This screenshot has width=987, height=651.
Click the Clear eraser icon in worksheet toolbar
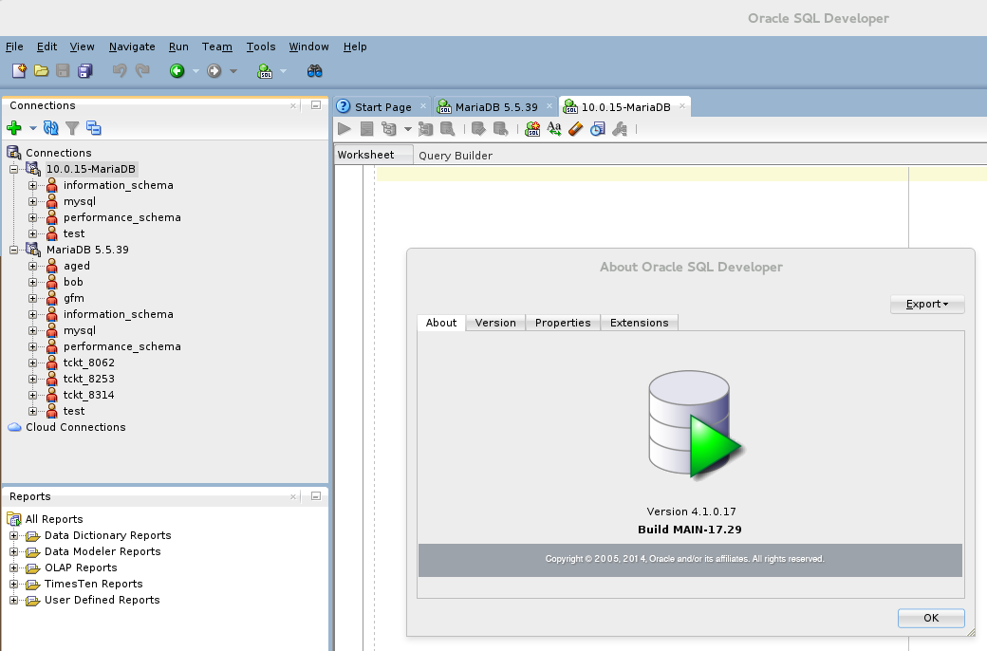pyautogui.click(x=575, y=129)
